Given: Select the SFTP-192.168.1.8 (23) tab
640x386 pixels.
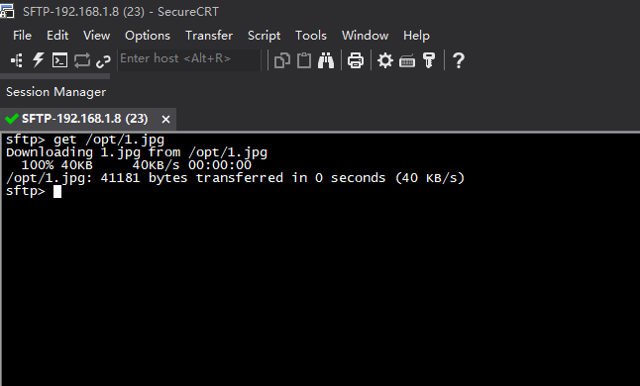Looking at the screenshot, I should click(x=84, y=119).
